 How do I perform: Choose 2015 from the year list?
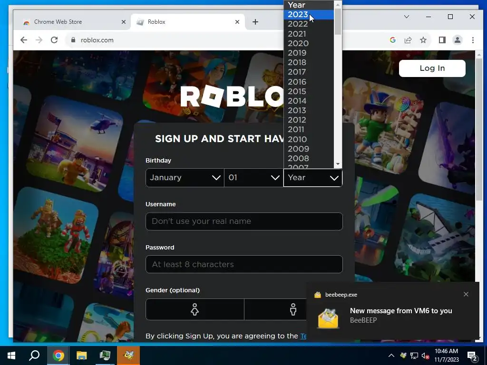[x=309, y=92]
